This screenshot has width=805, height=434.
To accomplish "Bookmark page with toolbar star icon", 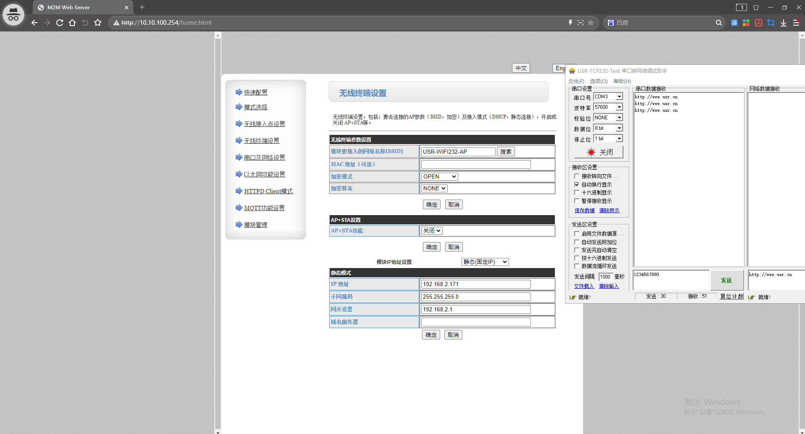I will [98, 23].
